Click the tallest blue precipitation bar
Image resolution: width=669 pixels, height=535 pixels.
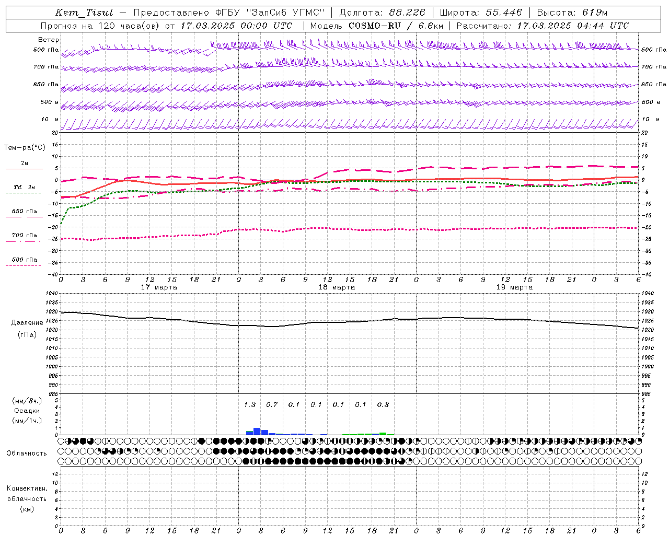coord(257,432)
